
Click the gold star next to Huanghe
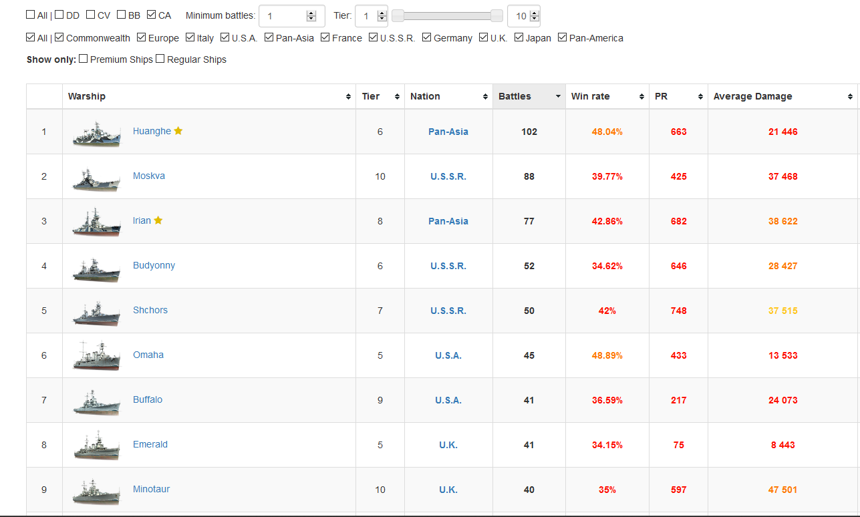(178, 131)
